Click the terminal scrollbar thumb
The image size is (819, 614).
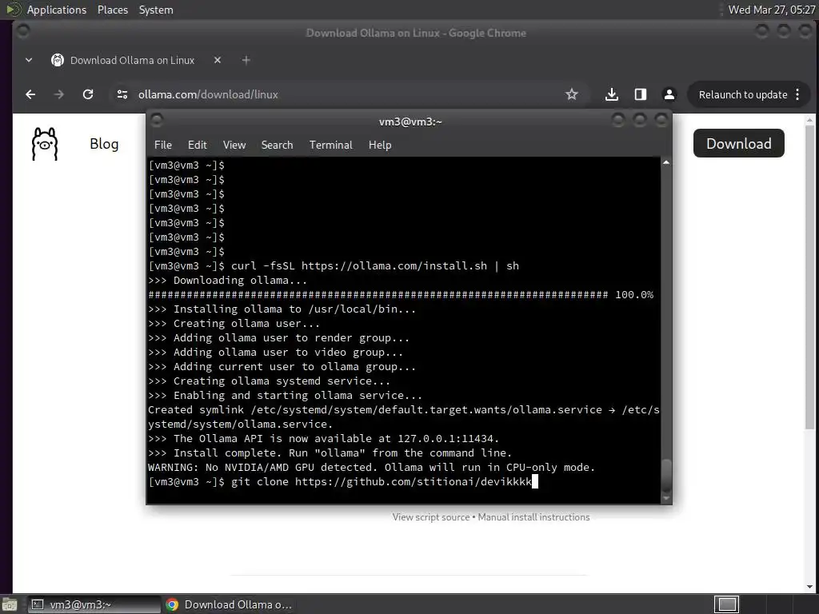click(x=666, y=475)
